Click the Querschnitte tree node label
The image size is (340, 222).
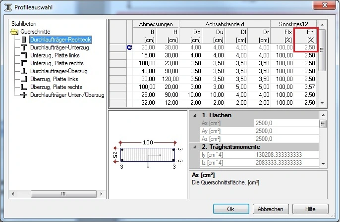[35, 32]
